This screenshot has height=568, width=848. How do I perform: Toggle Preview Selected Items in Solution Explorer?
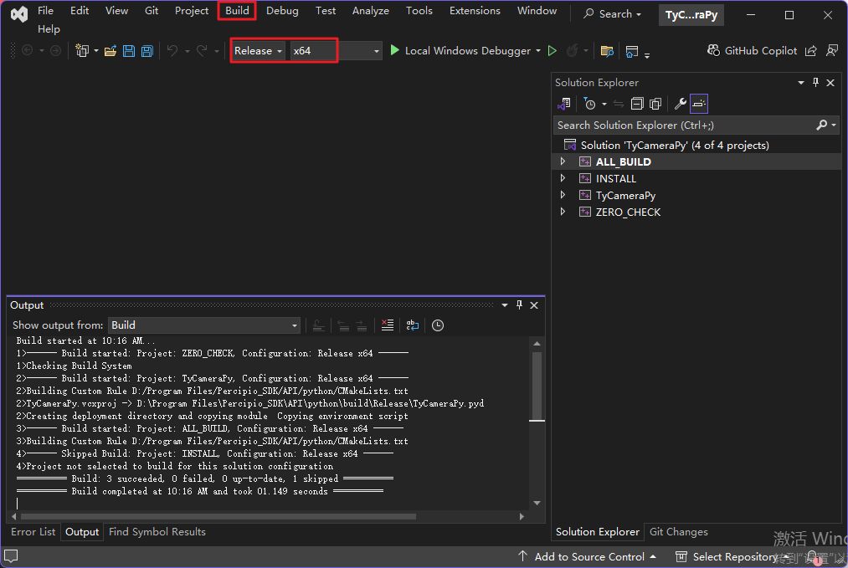tap(699, 104)
